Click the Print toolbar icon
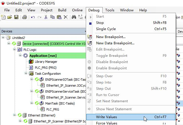Image resolution: width=183 pixels, height=125 pixels. [x=25, y=17]
